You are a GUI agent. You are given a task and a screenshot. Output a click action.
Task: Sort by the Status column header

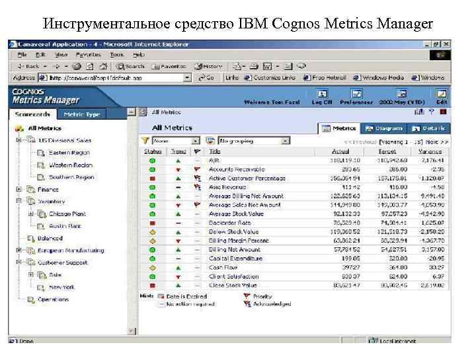[153, 151]
